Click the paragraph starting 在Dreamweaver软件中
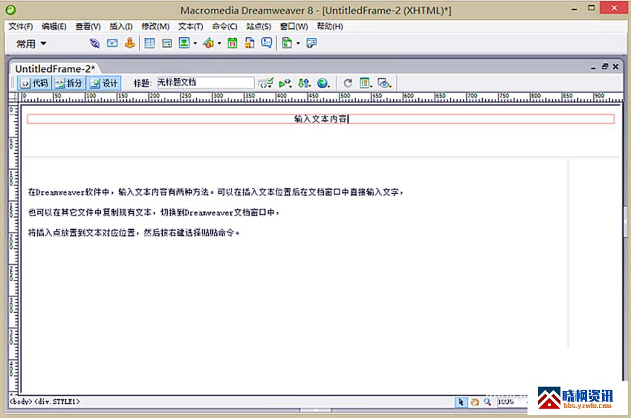 pyautogui.click(x=216, y=192)
